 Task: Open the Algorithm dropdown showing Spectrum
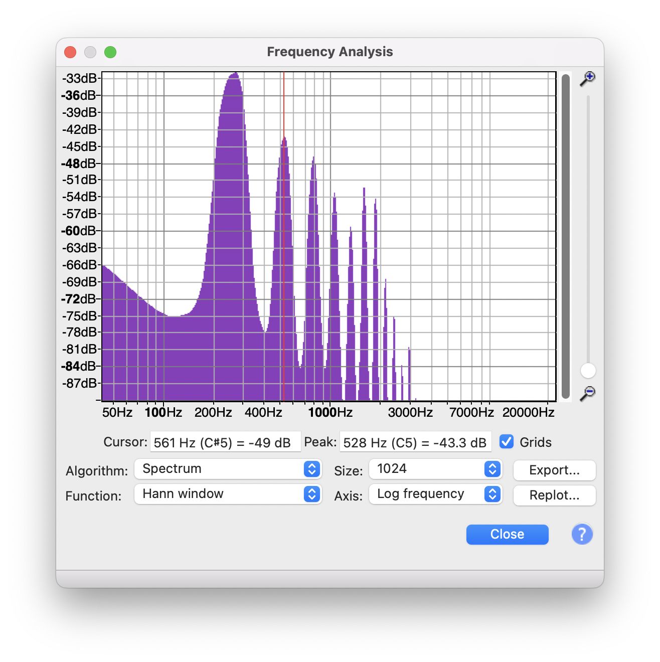[228, 469]
